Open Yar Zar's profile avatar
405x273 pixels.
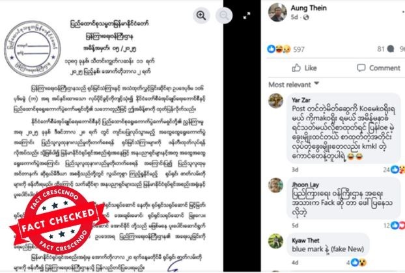pos(275,101)
